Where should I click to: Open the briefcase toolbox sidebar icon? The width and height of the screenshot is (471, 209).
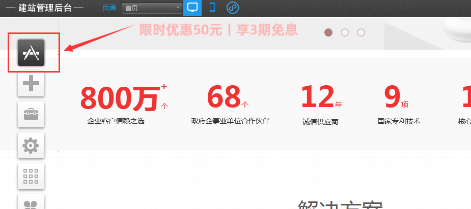coord(31,114)
